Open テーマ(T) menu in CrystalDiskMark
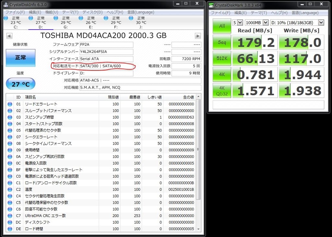 click(x=259, y=13)
